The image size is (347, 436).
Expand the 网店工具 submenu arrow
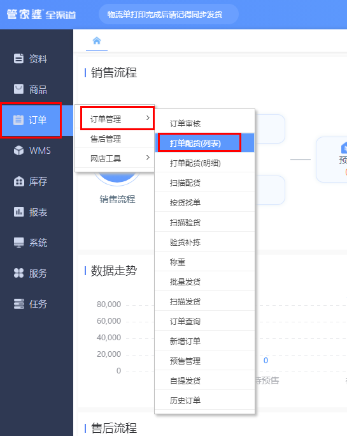point(148,158)
